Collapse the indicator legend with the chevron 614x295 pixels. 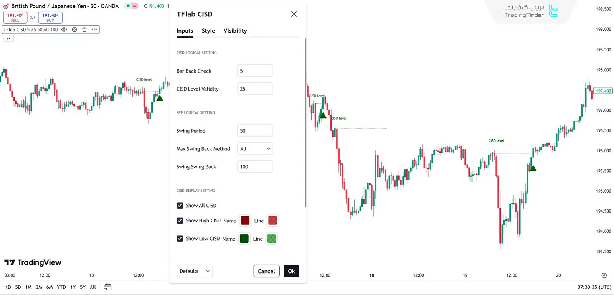click(x=8, y=38)
